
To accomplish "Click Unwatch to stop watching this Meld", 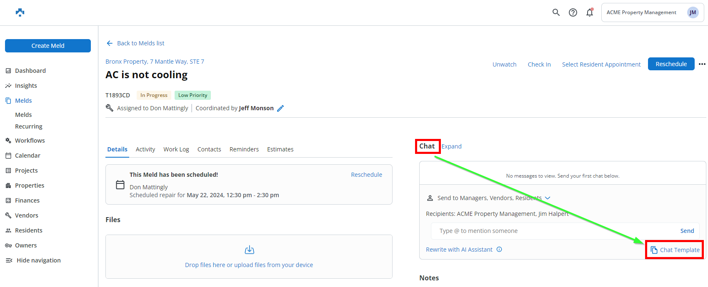I will 504,64.
